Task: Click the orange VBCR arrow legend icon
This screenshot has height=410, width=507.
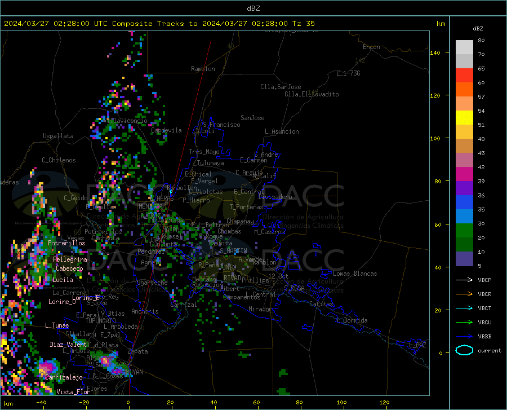Action: (464, 294)
